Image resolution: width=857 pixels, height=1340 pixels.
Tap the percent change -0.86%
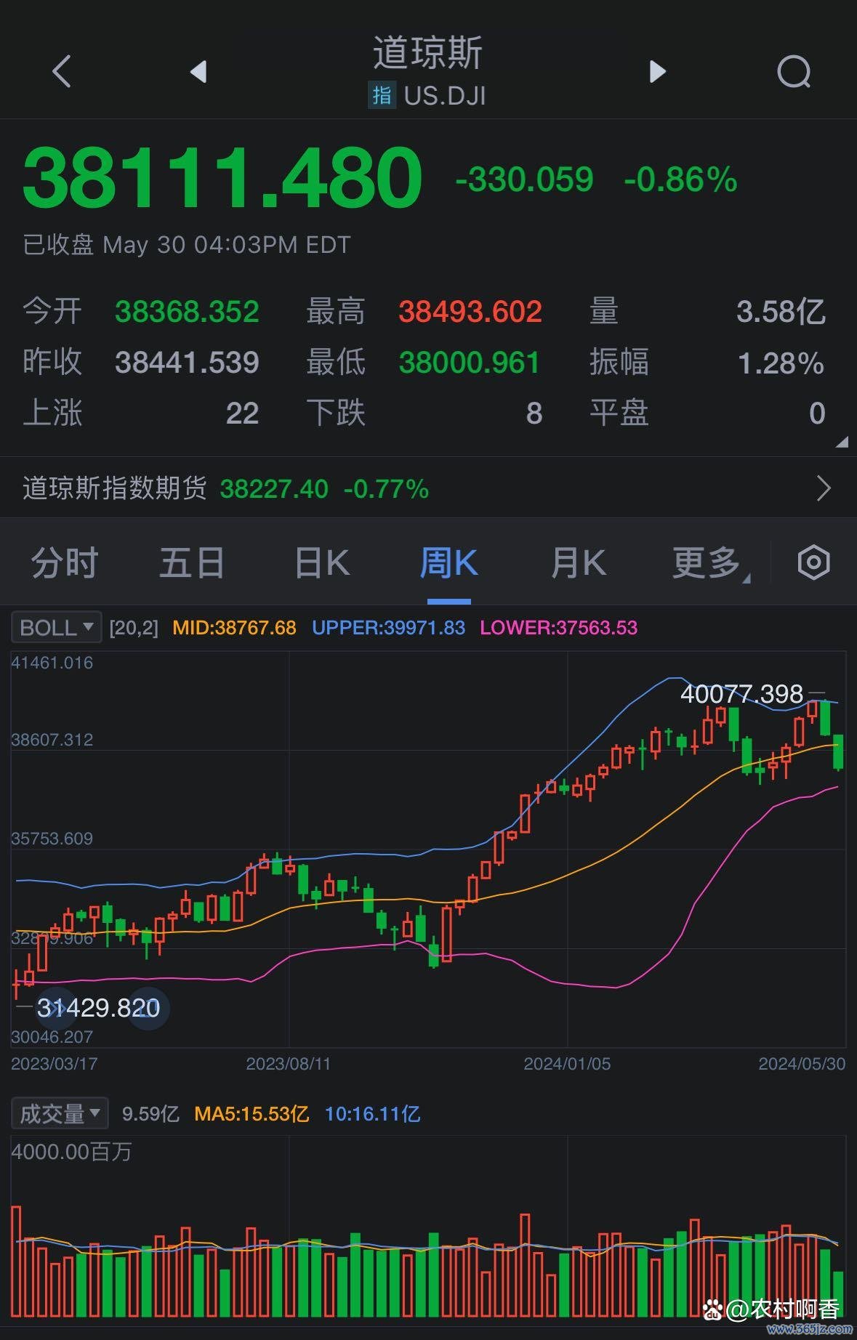pos(680,179)
